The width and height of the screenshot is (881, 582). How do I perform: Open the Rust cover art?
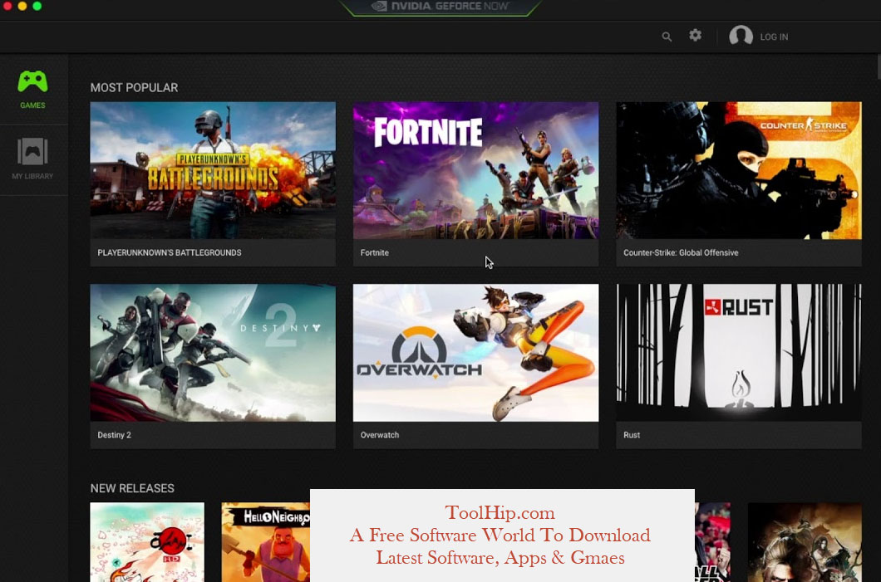click(x=738, y=353)
